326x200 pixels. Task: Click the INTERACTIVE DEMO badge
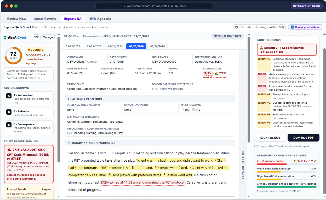pyautogui.click(x=306, y=6)
